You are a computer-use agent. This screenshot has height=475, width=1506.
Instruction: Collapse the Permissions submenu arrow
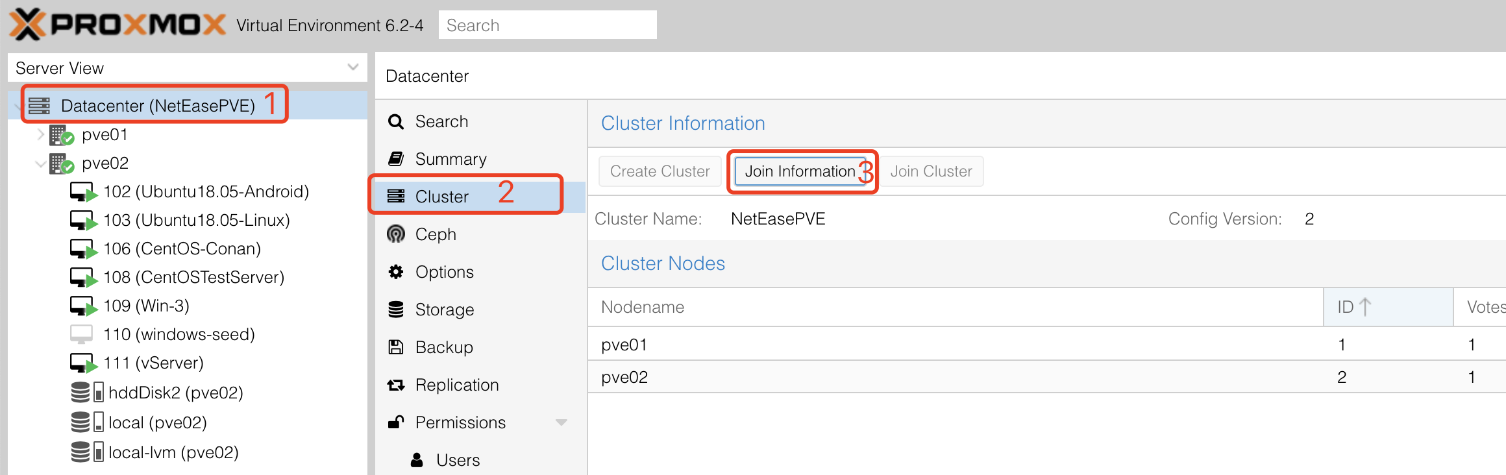click(x=562, y=422)
